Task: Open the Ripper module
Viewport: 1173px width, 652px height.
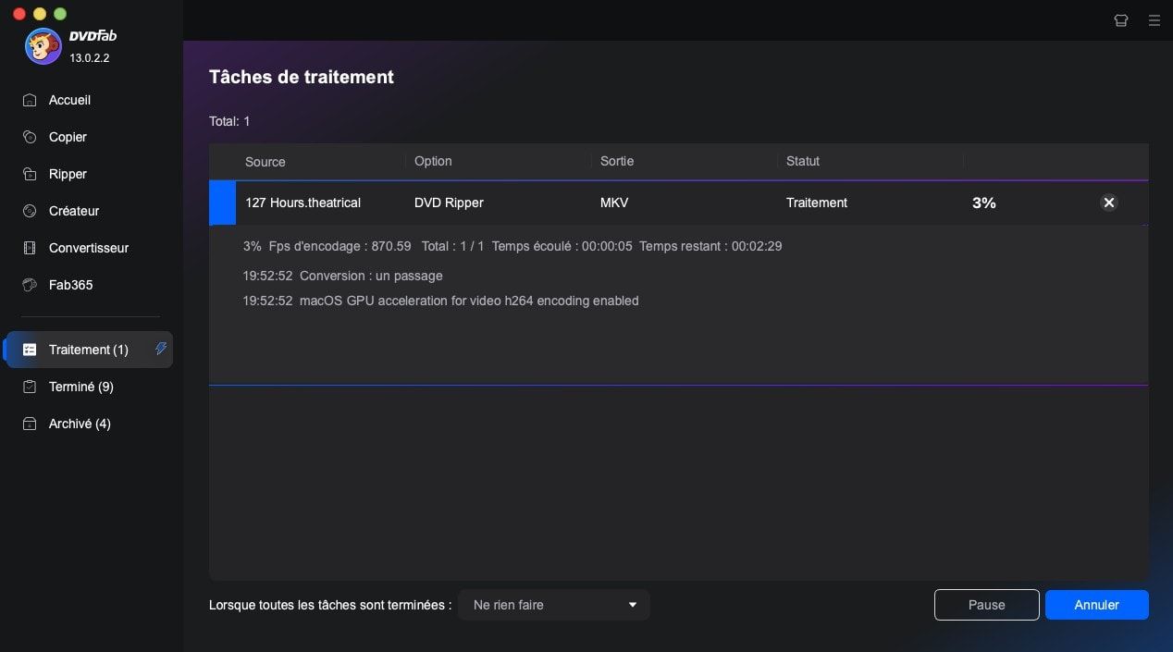Action: (67, 174)
